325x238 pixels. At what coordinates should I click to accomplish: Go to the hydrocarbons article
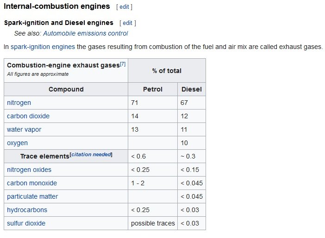[27, 210]
